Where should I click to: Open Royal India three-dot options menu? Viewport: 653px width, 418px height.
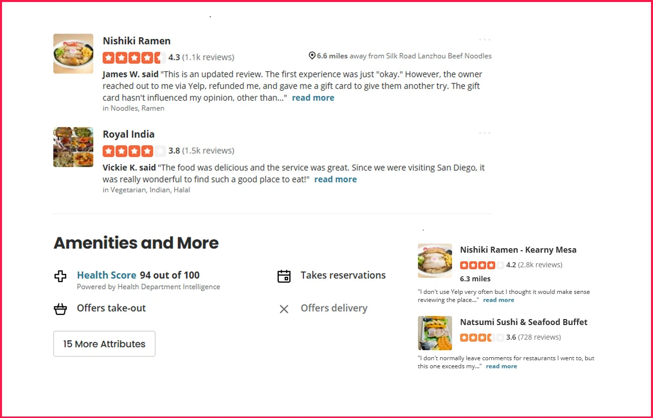[484, 133]
